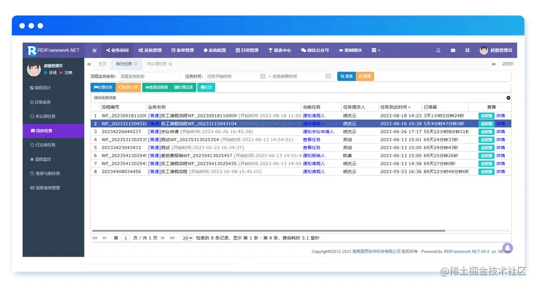
Task: Open 微信公众号 top menu
Action: click(315, 50)
